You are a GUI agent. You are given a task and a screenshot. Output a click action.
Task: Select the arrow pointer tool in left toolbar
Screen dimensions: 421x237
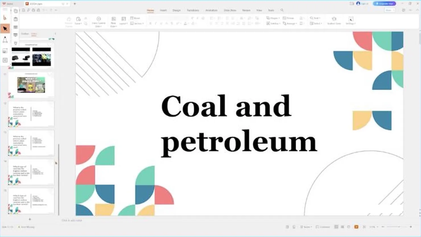[5, 28]
